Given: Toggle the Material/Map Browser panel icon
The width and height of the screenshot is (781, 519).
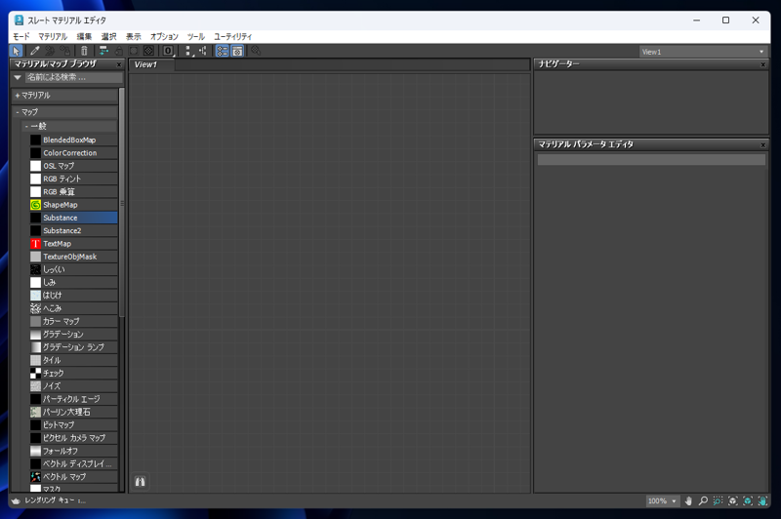Looking at the screenshot, I should coord(223,51).
